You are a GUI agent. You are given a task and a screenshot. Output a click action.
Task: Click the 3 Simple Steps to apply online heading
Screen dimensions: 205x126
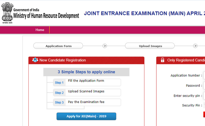pyautogui.click(x=86, y=72)
